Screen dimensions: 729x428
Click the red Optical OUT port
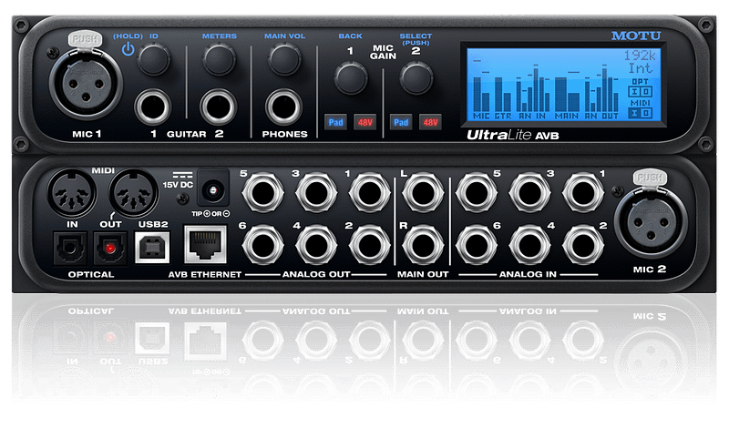108,245
